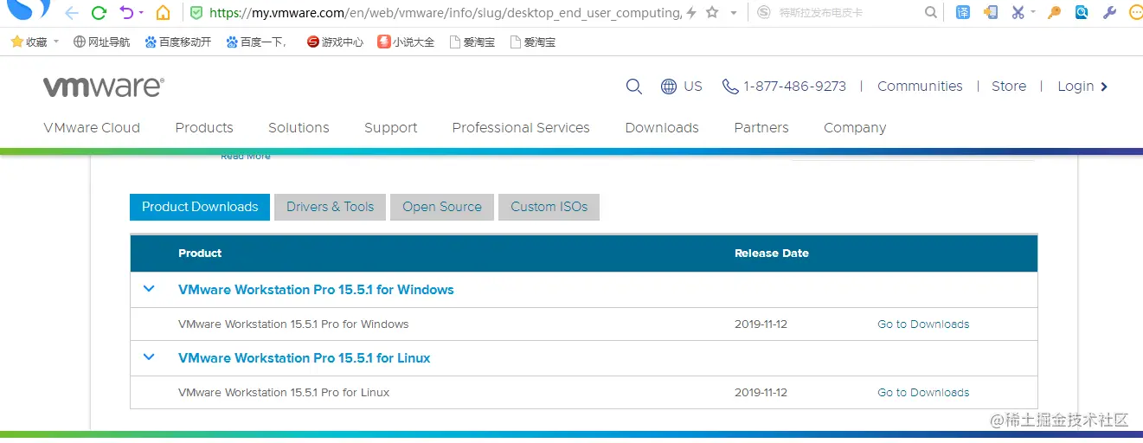Switch to the Open Source tab

[442, 207]
